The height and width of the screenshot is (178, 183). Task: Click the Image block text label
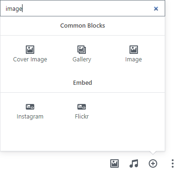(134, 59)
